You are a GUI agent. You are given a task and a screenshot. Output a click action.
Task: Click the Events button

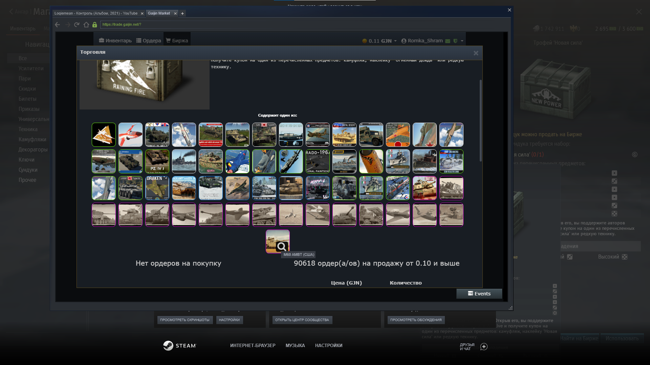479,294
